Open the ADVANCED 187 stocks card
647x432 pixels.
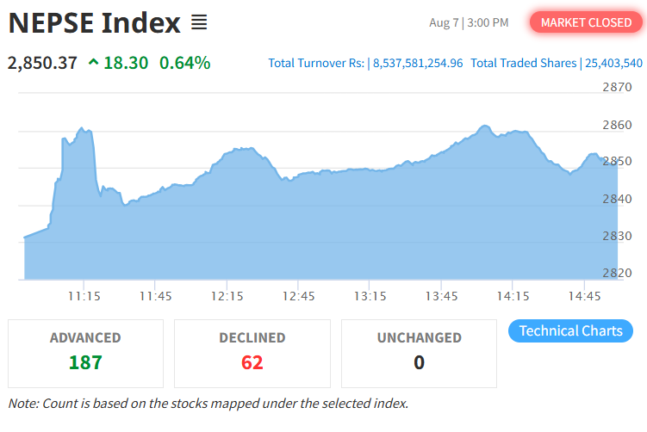pos(85,354)
